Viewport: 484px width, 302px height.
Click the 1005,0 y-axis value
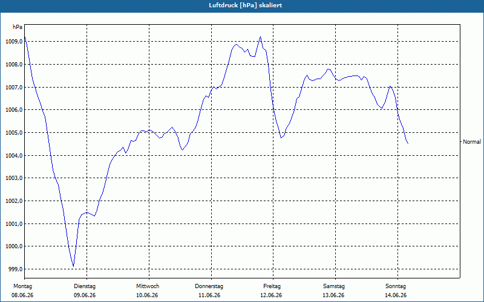[14, 133]
